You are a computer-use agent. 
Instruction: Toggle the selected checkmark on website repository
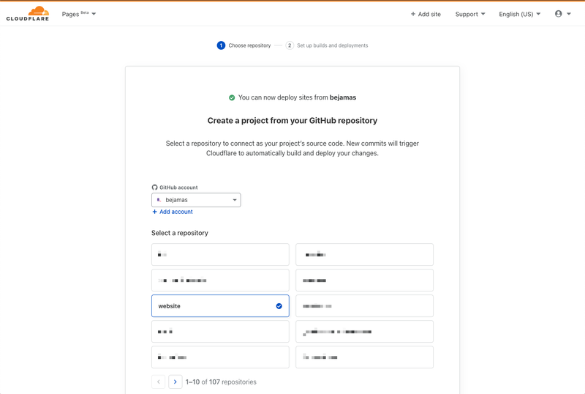[x=279, y=306]
